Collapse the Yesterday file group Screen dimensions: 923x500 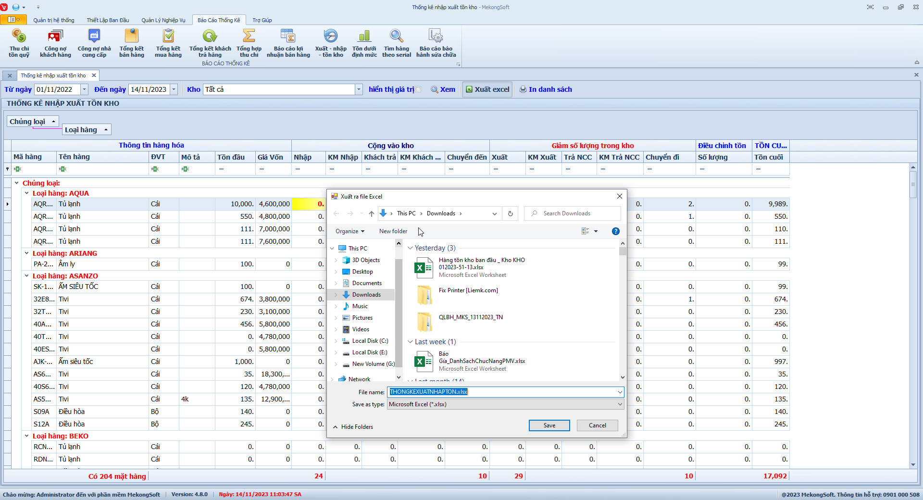tap(410, 248)
